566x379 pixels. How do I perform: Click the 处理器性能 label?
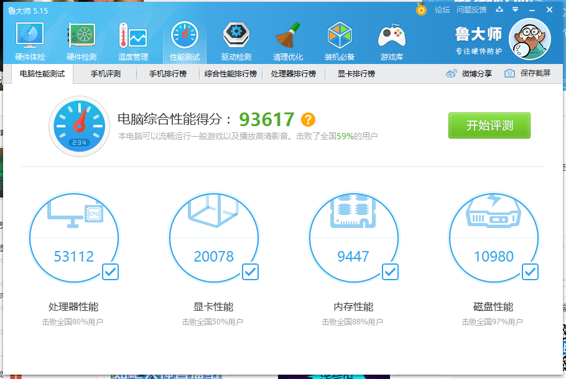pyautogui.click(x=73, y=307)
